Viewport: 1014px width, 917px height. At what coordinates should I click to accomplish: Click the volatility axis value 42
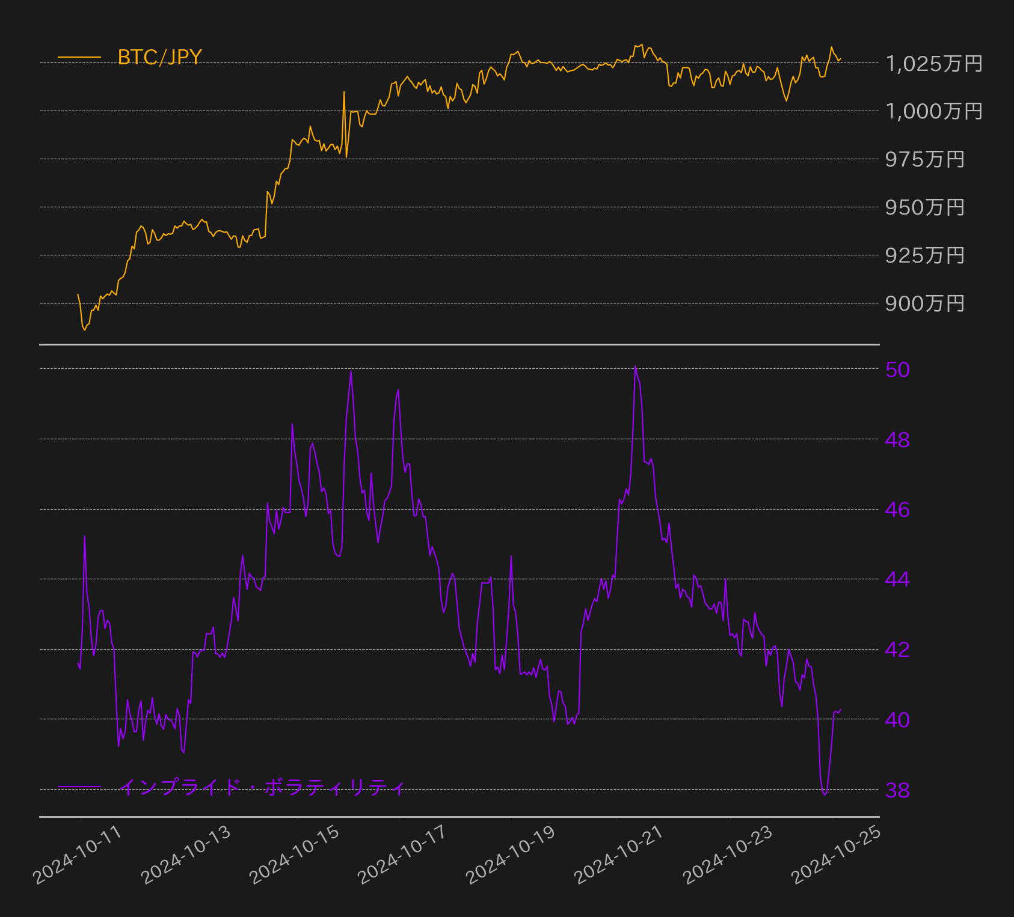[x=897, y=650]
